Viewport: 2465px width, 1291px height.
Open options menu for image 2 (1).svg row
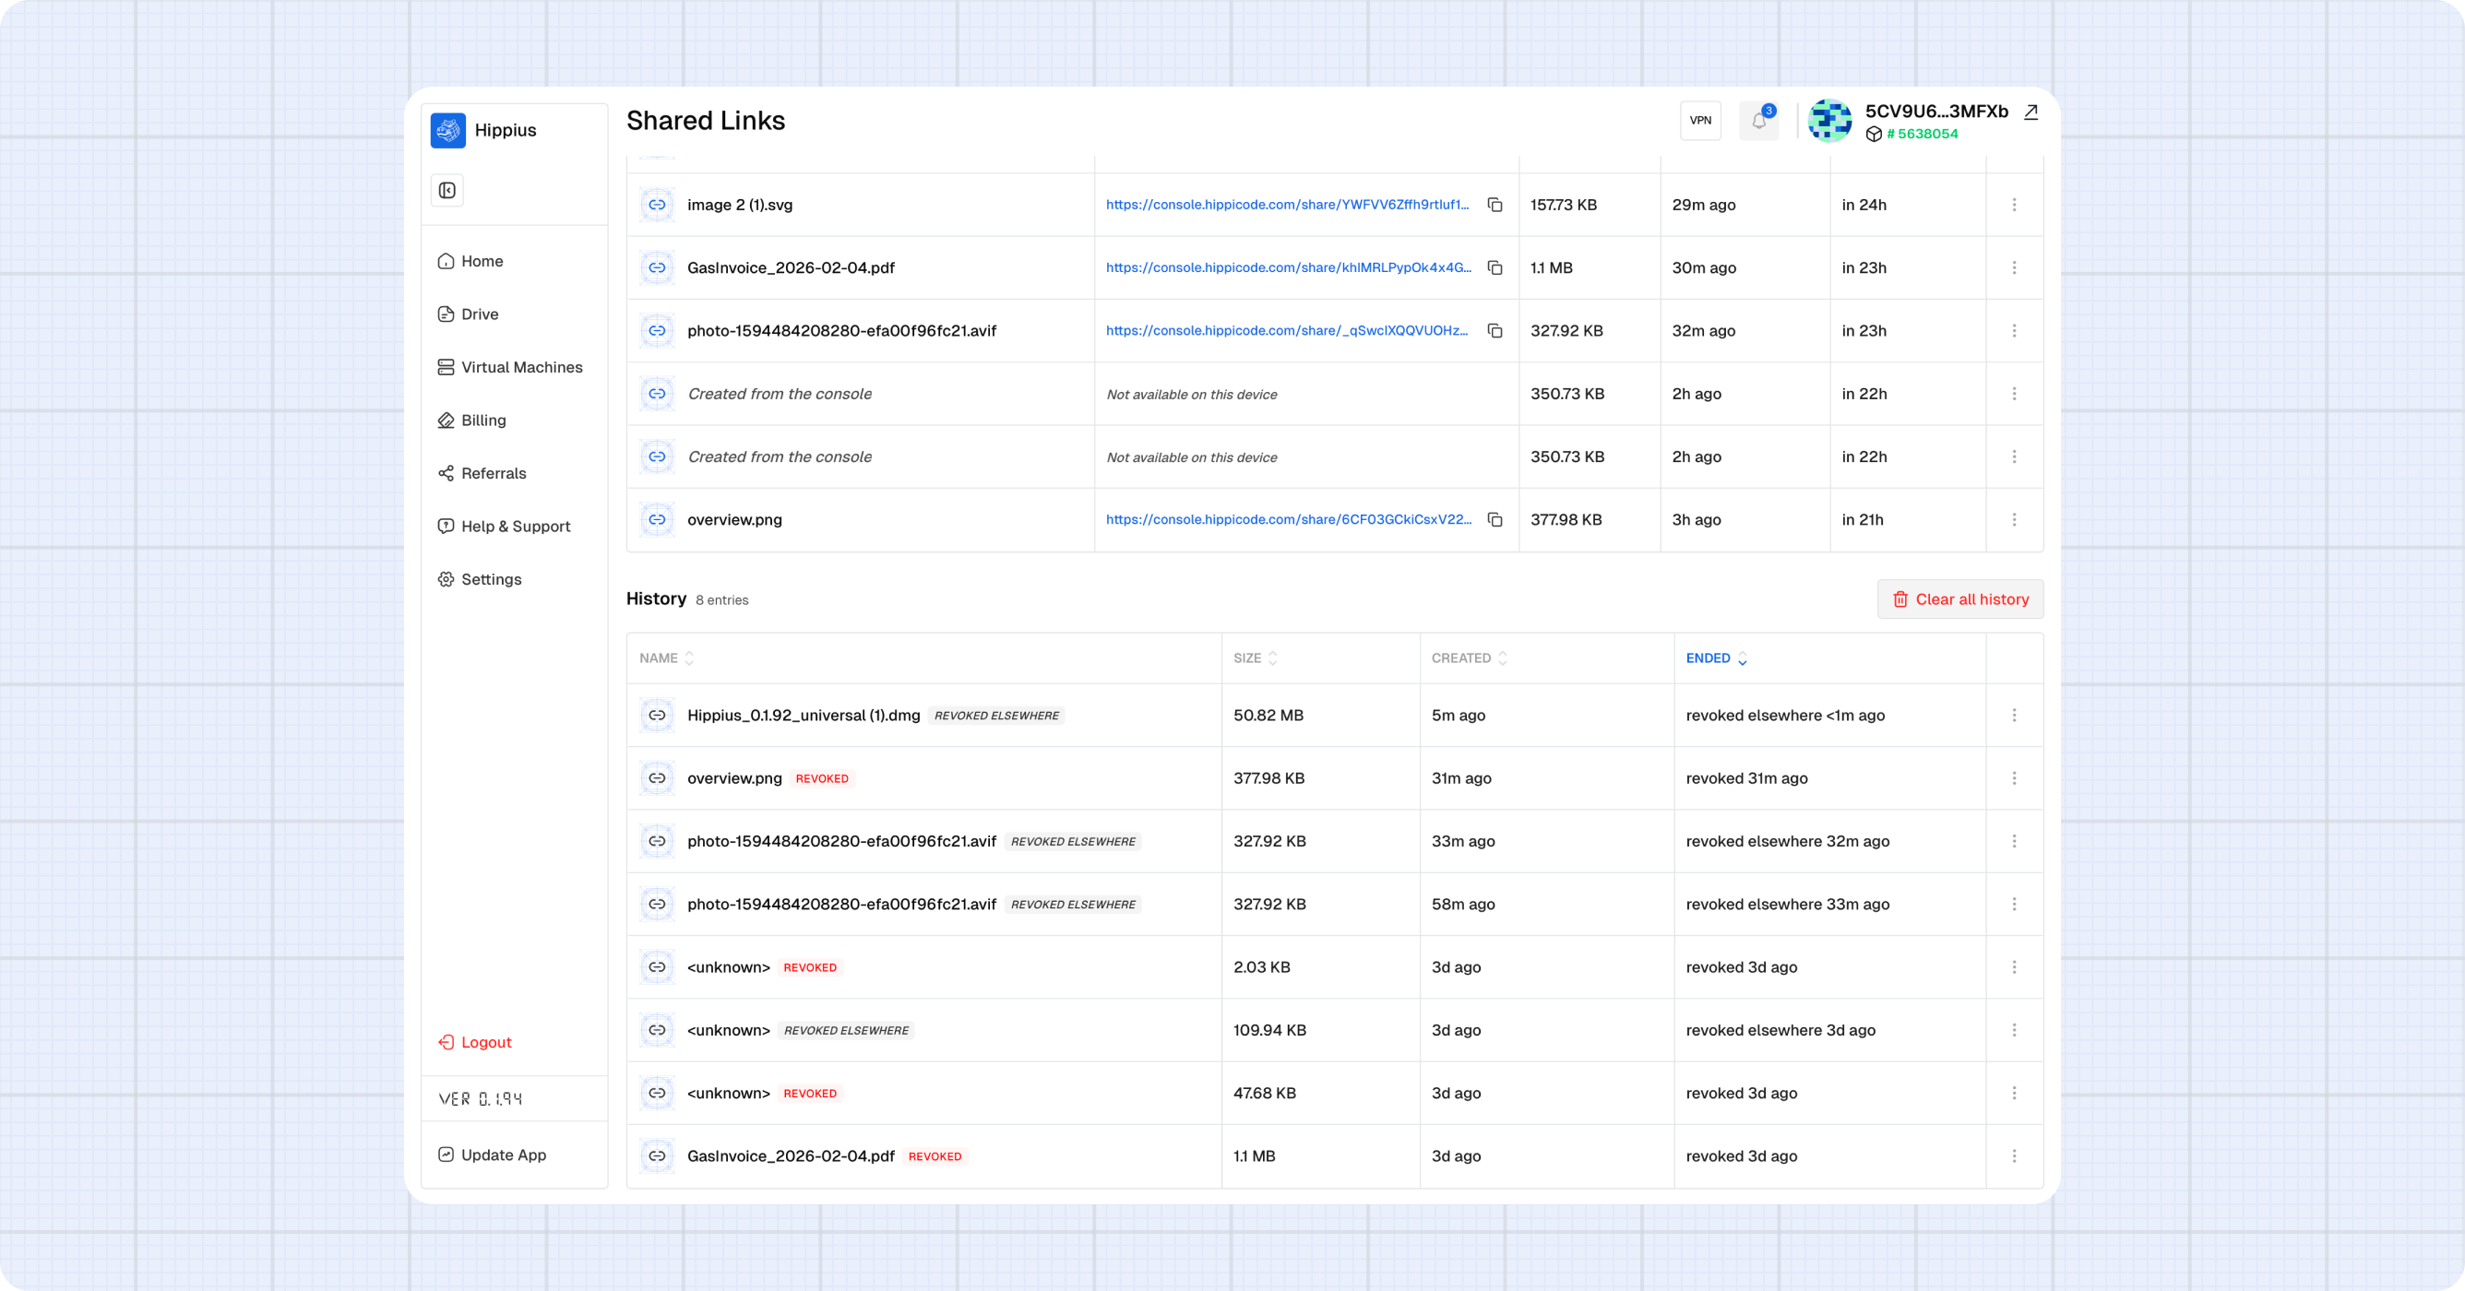click(x=2014, y=205)
